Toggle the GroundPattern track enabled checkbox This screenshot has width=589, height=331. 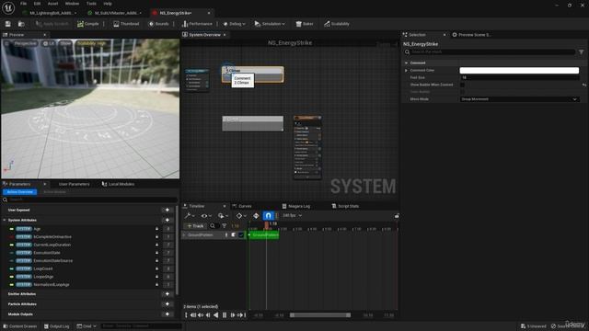coord(241,235)
